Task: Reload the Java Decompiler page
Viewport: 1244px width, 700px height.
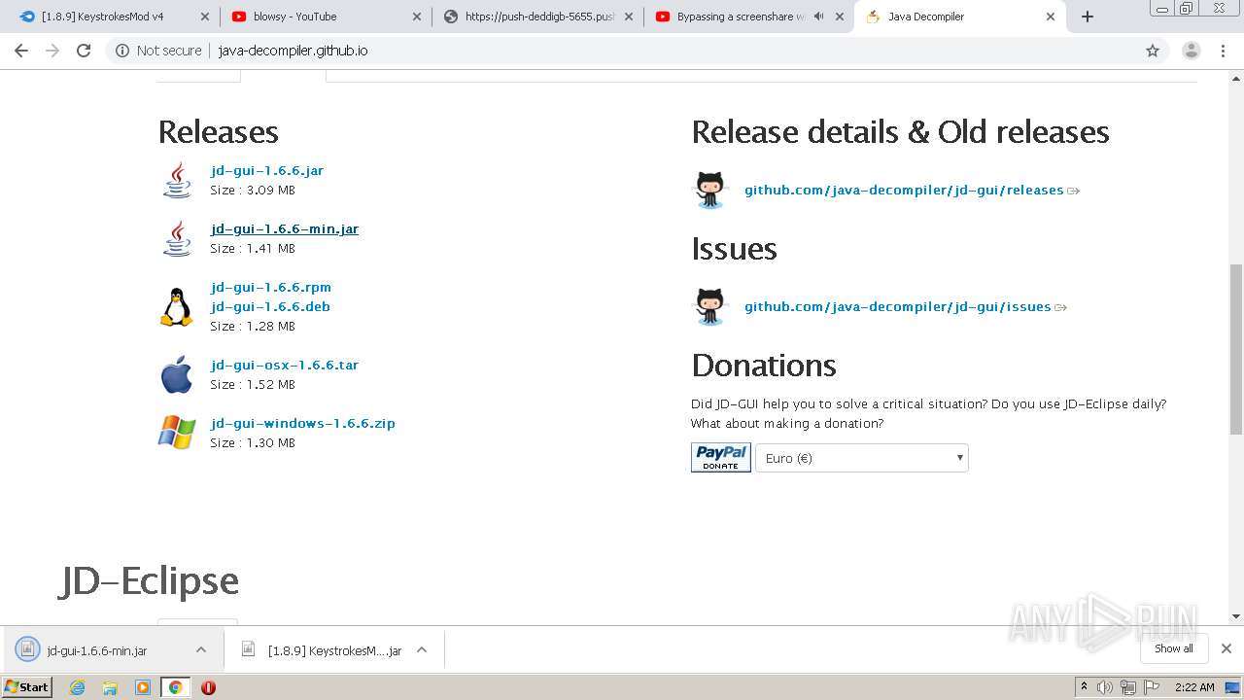Action: point(84,51)
